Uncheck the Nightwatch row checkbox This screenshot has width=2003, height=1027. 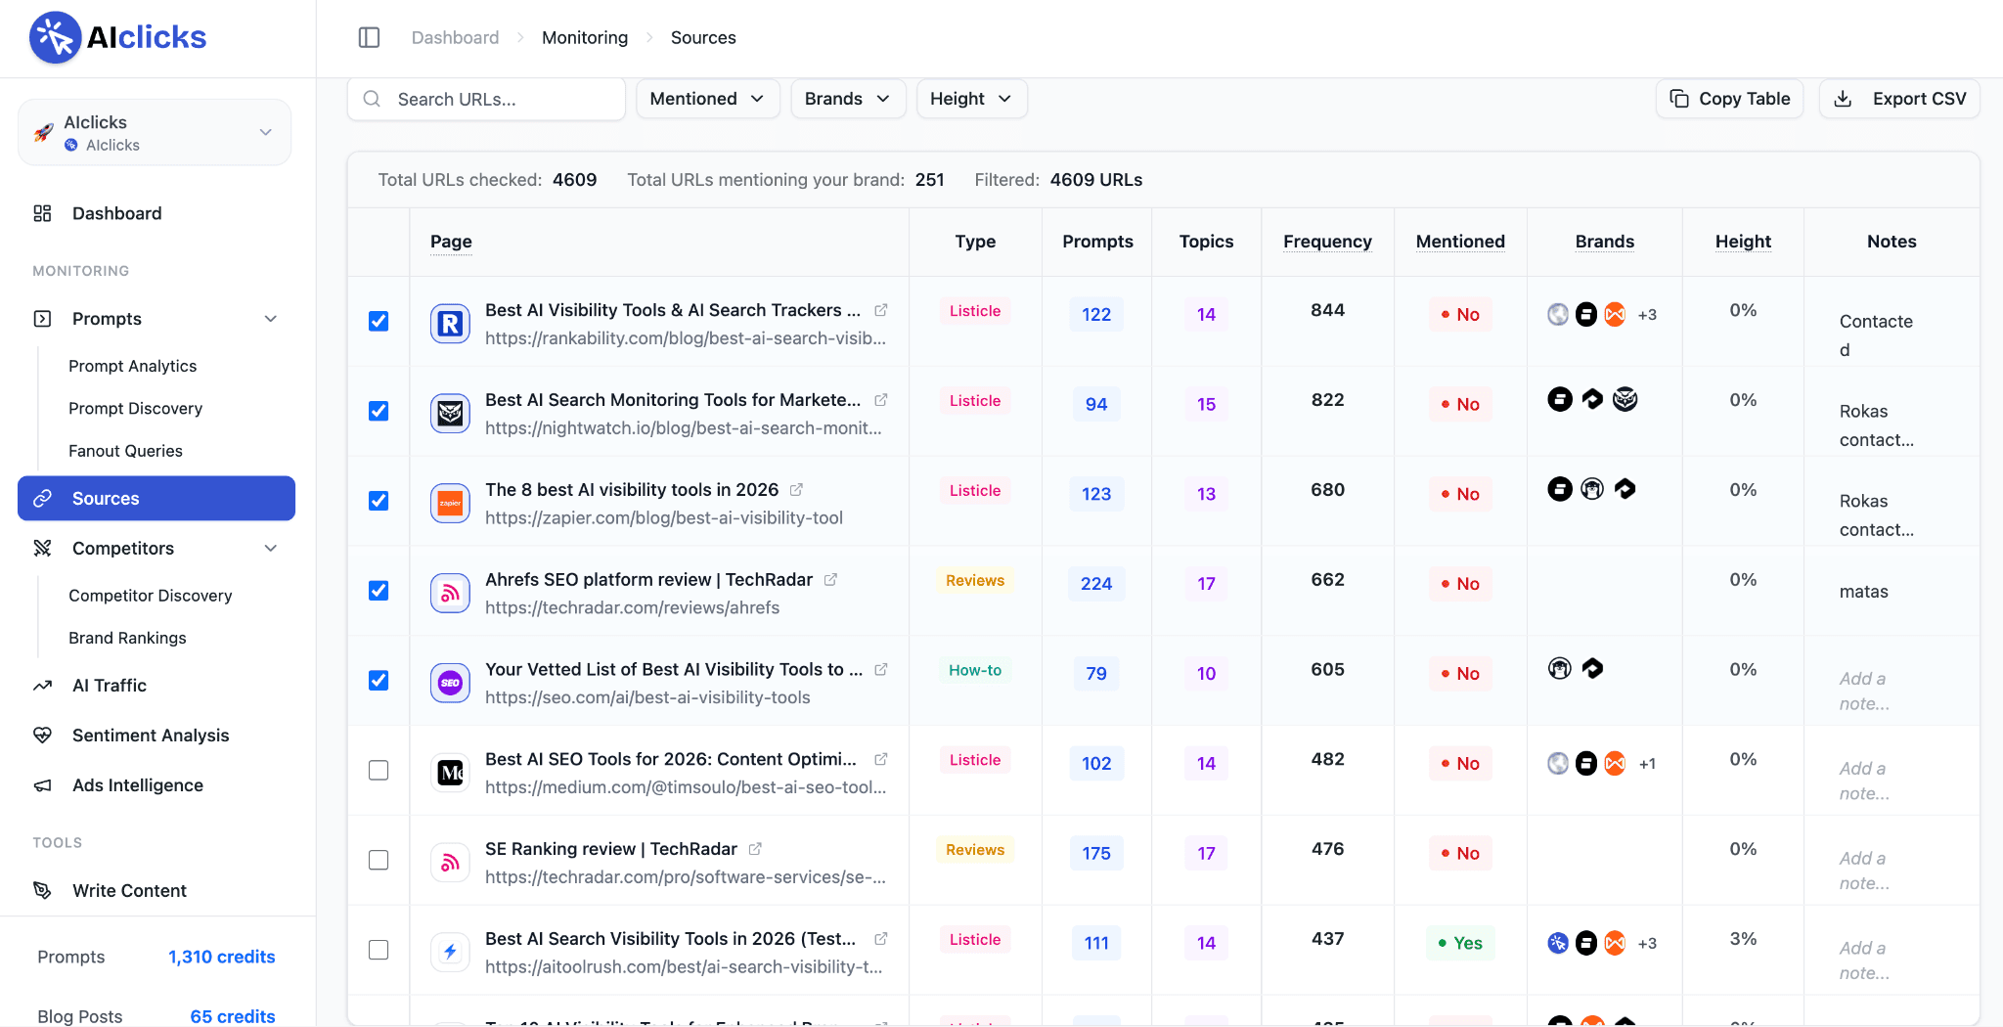(x=378, y=411)
